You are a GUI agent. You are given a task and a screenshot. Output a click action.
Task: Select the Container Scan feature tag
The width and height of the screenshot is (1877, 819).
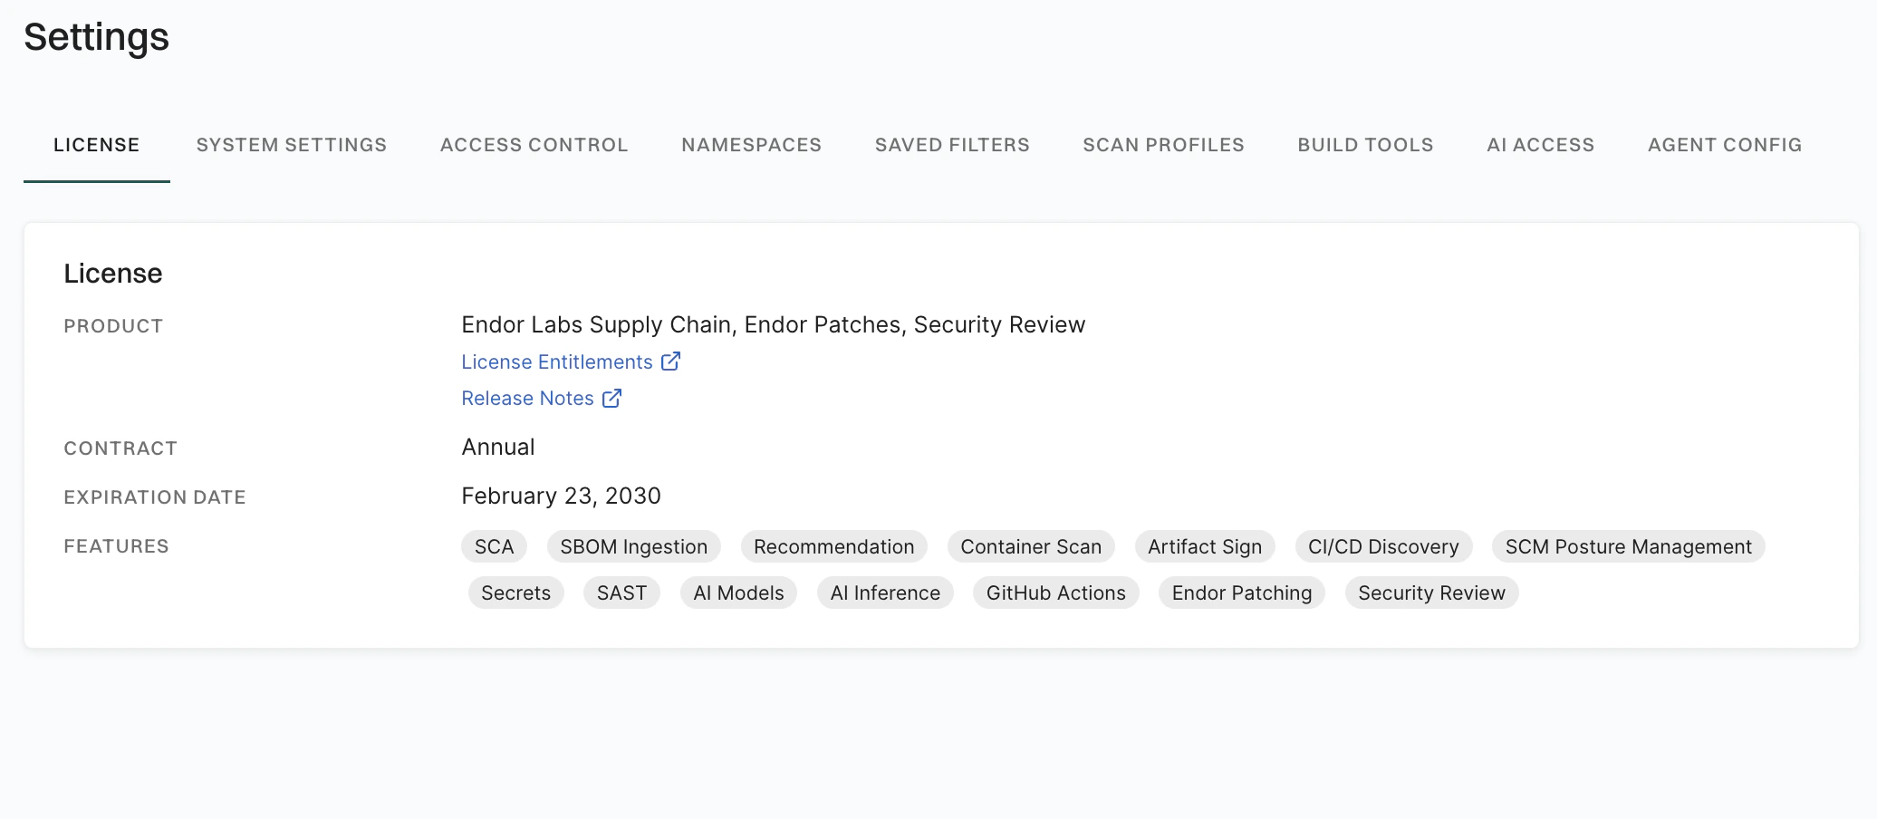click(1031, 547)
